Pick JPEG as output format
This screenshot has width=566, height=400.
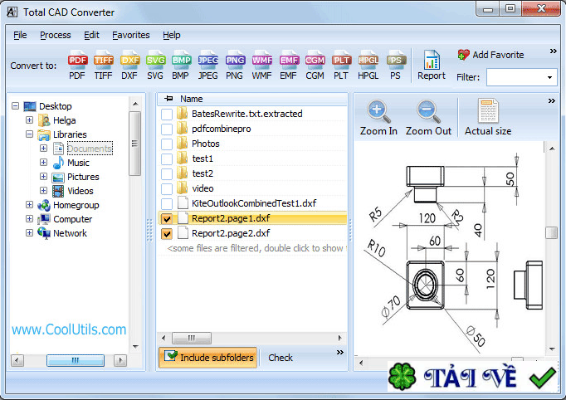[208, 65]
